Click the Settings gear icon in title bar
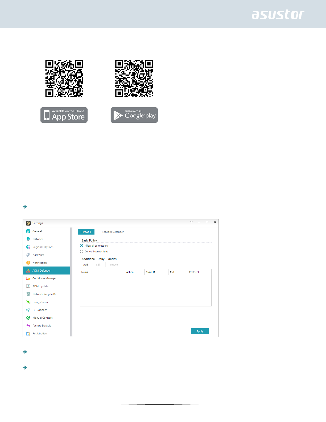 point(28,223)
